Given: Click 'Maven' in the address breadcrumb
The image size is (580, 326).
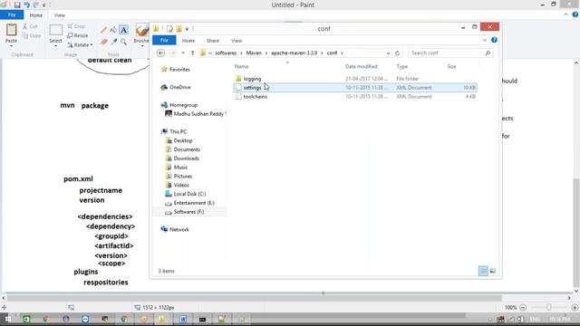Looking at the screenshot, I should 254,53.
